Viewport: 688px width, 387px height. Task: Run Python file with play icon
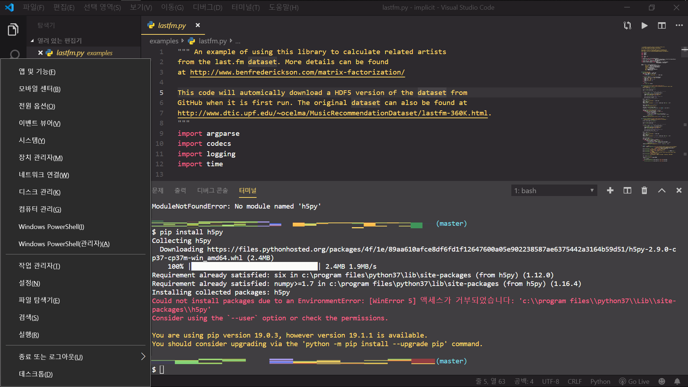click(644, 25)
